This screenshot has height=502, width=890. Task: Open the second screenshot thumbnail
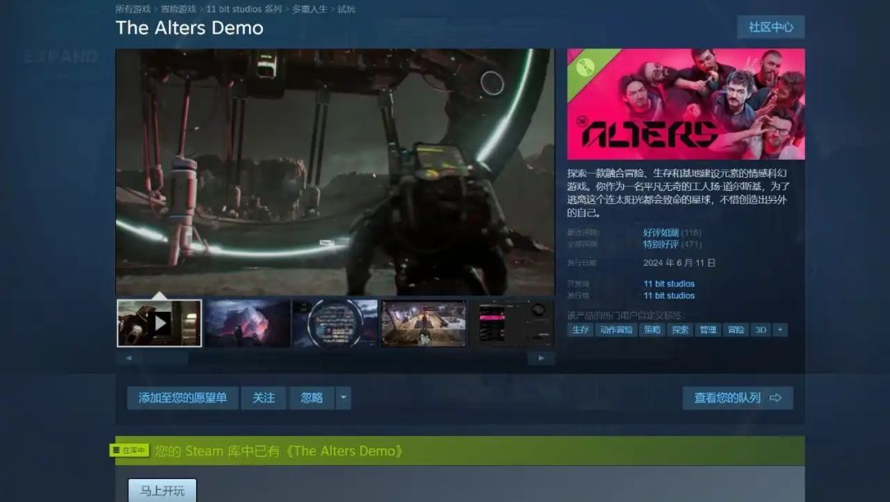tap(247, 323)
